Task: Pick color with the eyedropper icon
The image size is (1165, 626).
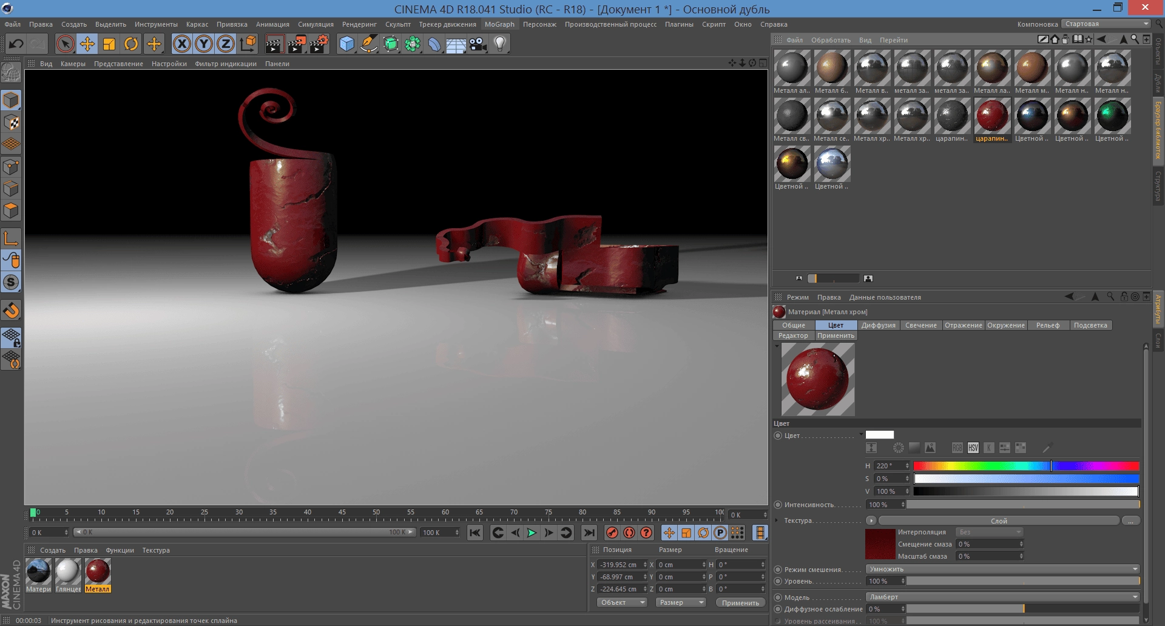Action: (x=1047, y=448)
